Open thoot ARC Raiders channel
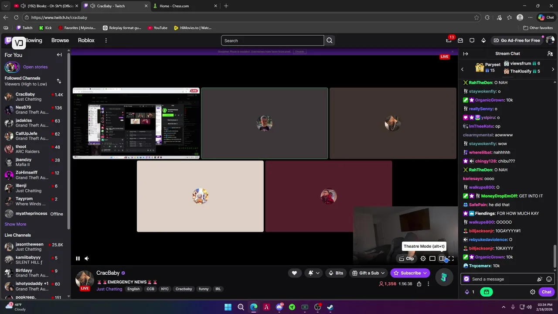This screenshot has width=558, height=314. tap(35, 149)
